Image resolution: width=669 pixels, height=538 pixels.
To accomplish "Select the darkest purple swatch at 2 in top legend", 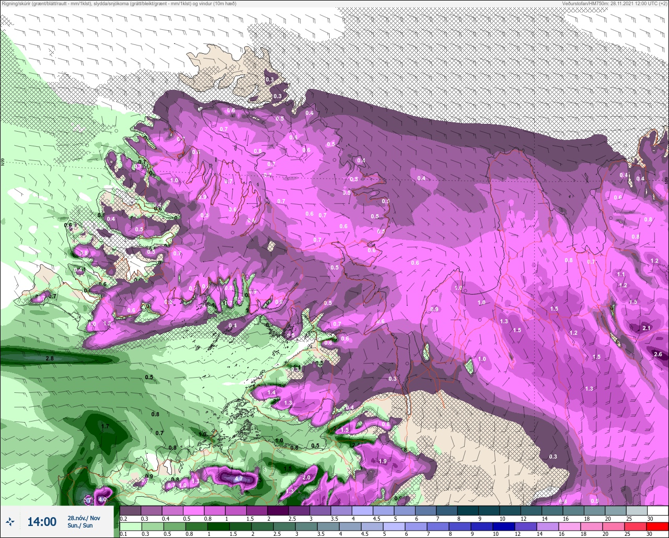I will tap(278, 511).
